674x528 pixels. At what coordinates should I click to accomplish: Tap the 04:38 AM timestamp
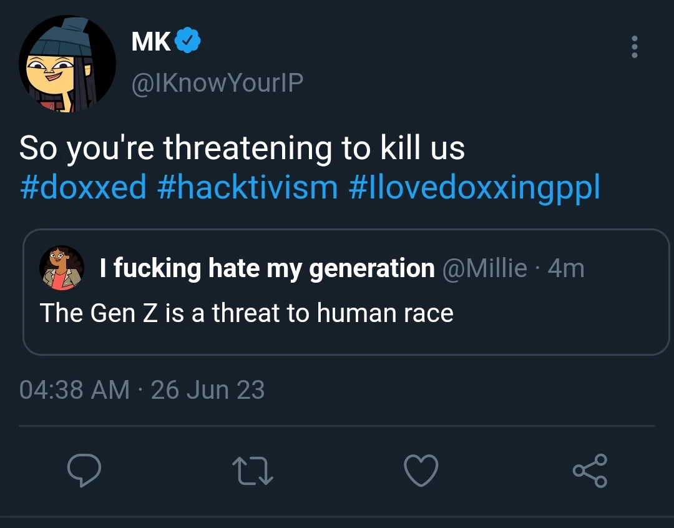tap(74, 390)
